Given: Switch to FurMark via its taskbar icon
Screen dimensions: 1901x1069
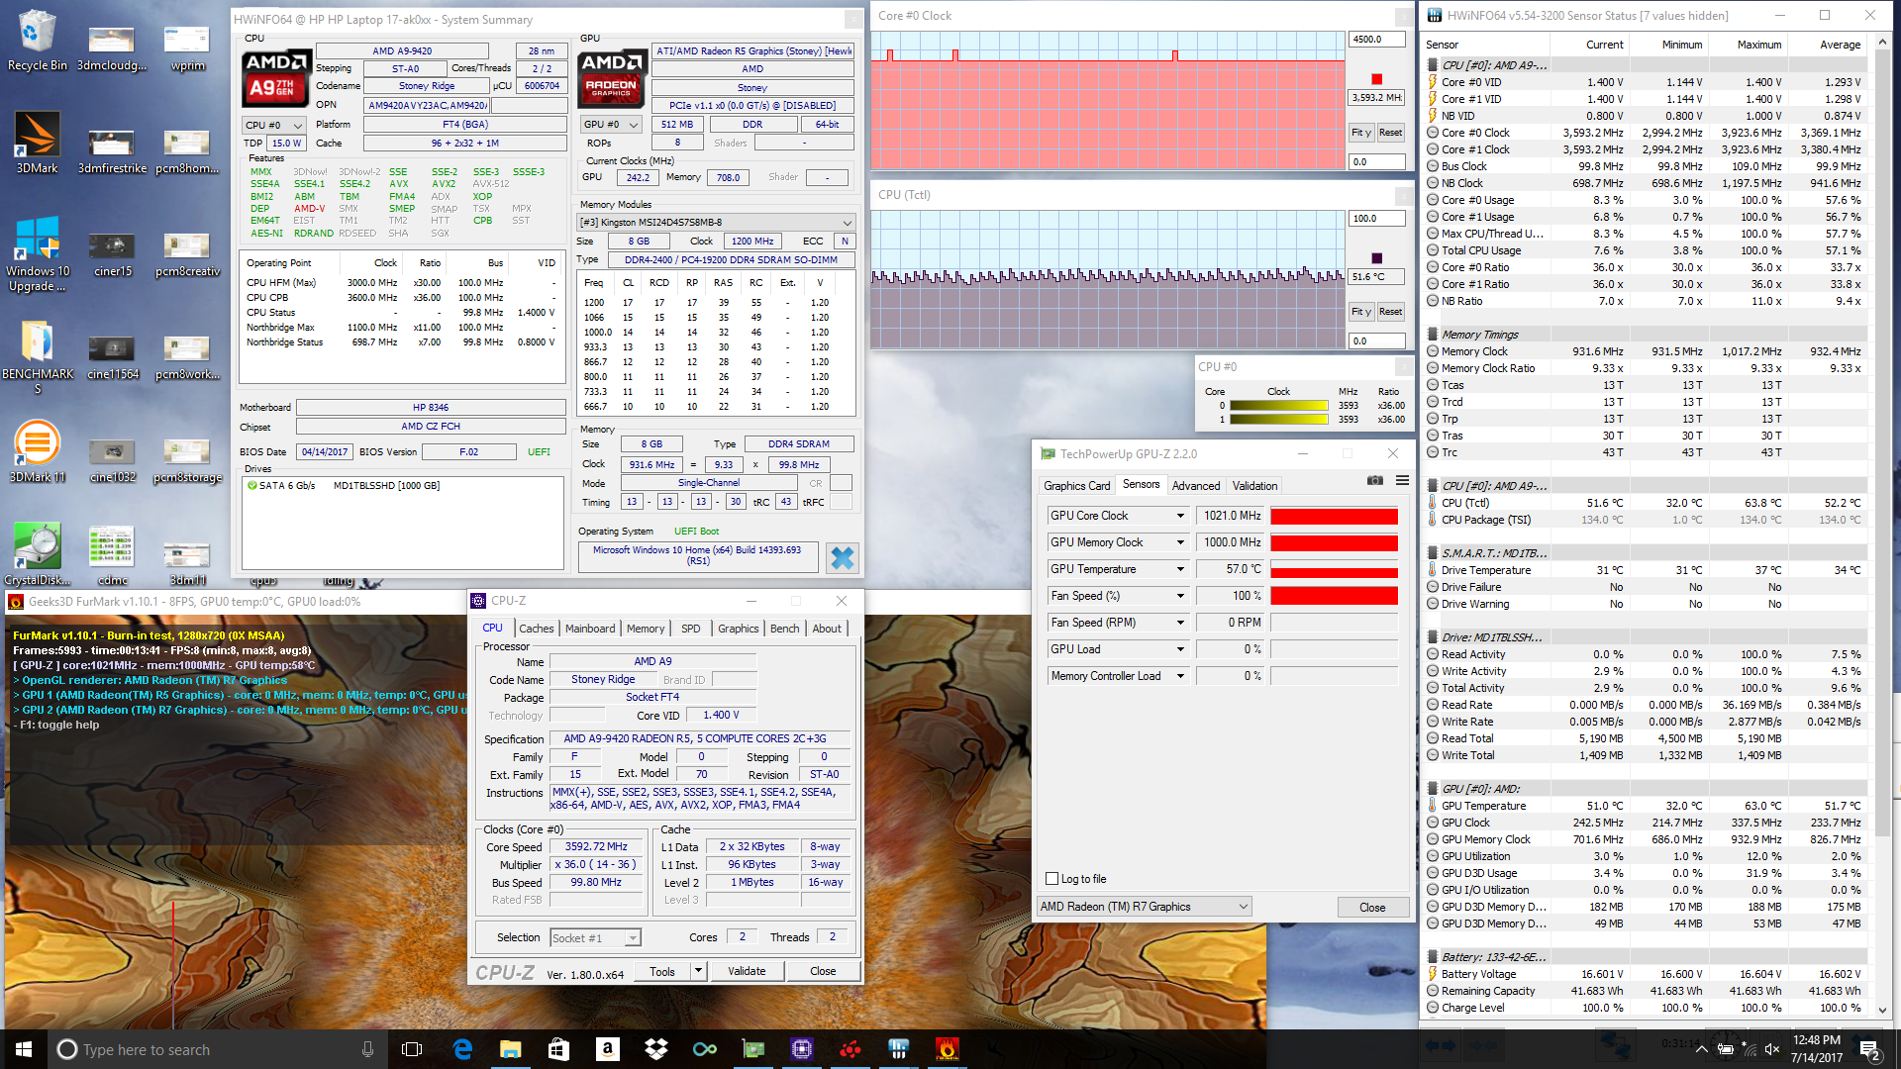Looking at the screenshot, I should [x=948, y=1049].
